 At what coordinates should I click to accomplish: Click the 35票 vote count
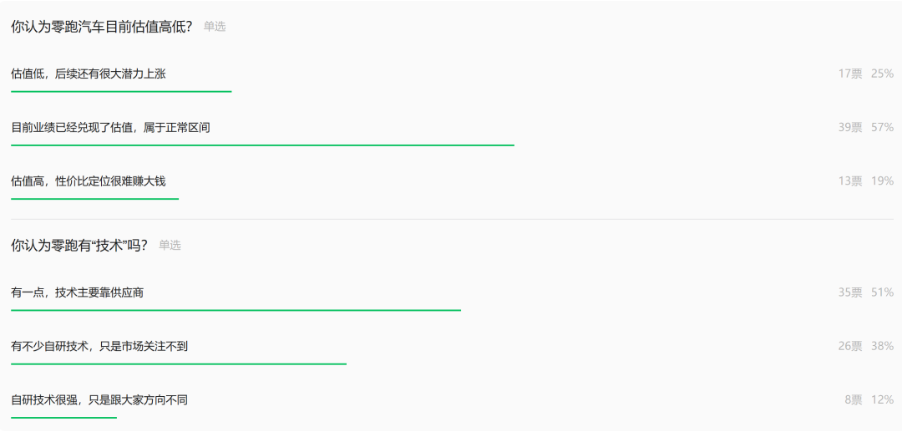click(850, 292)
